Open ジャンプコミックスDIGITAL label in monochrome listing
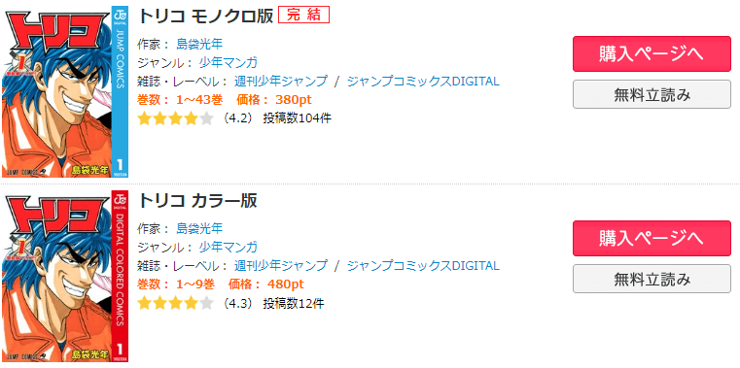Image resolution: width=740 pixels, height=368 pixels. pyautogui.click(x=423, y=81)
